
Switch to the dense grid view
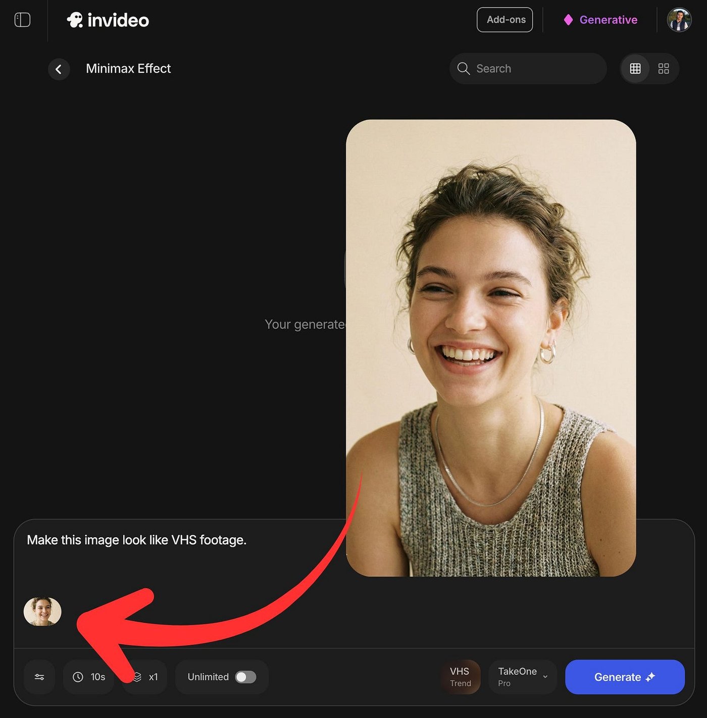pyautogui.click(x=635, y=69)
